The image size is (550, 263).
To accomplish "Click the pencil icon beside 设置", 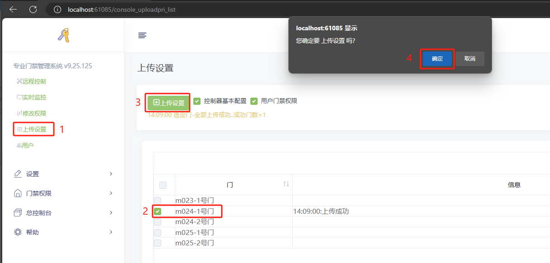I will pos(18,174).
